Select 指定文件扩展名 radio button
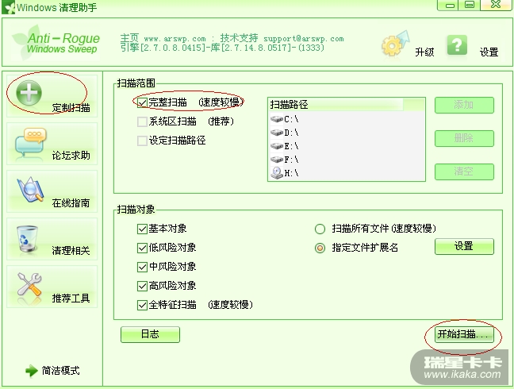514x389 pixels. (x=320, y=248)
